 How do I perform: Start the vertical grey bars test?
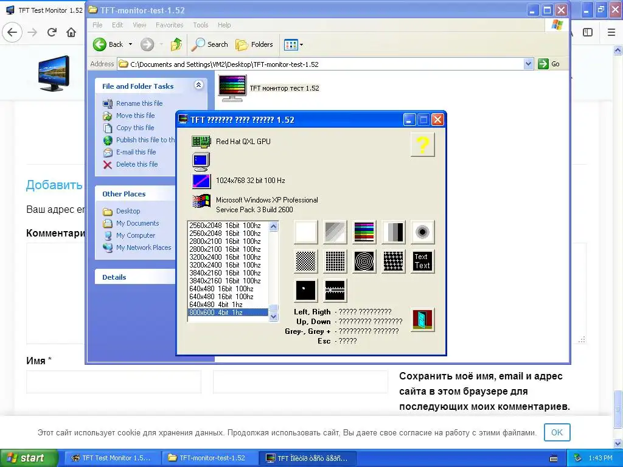(x=394, y=232)
